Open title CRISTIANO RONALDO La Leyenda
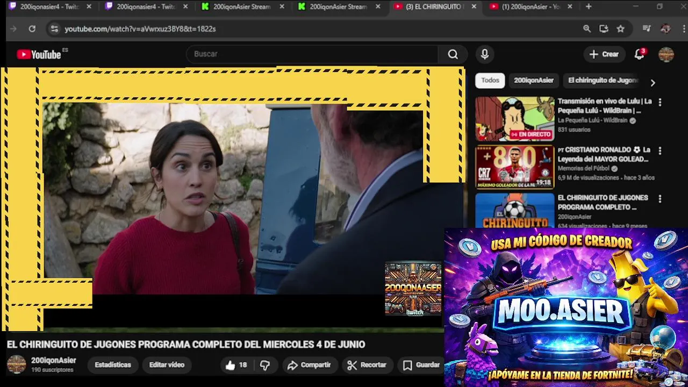The width and height of the screenshot is (688, 387). (604, 154)
